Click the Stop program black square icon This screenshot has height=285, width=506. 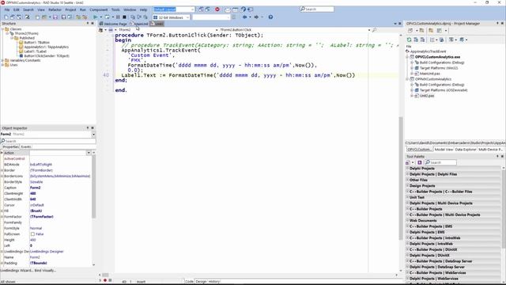click(124, 17)
